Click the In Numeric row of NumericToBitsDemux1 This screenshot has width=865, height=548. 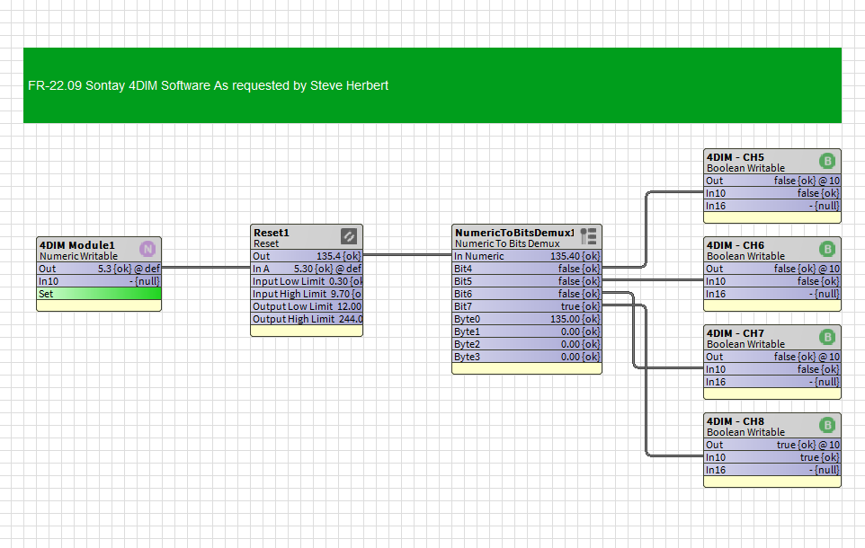pyautogui.click(x=527, y=256)
